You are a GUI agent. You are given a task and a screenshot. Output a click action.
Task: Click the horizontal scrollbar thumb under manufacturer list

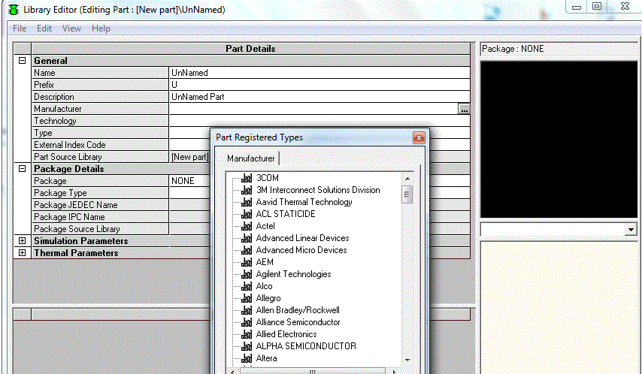click(x=313, y=372)
